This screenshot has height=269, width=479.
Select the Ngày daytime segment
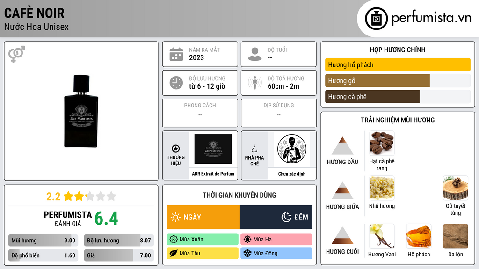coord(203,217)
